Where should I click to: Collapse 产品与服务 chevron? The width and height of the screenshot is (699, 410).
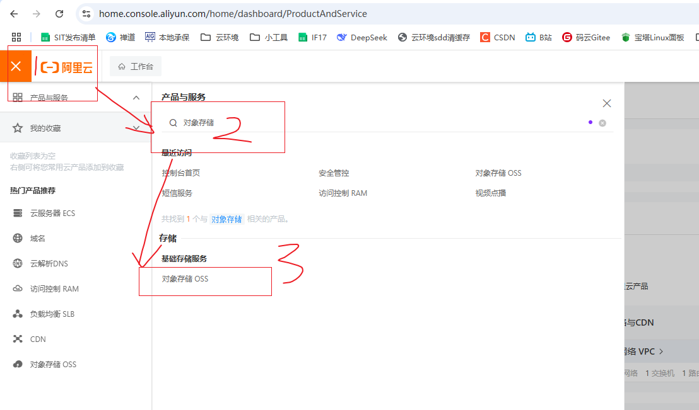pos(136,98)
